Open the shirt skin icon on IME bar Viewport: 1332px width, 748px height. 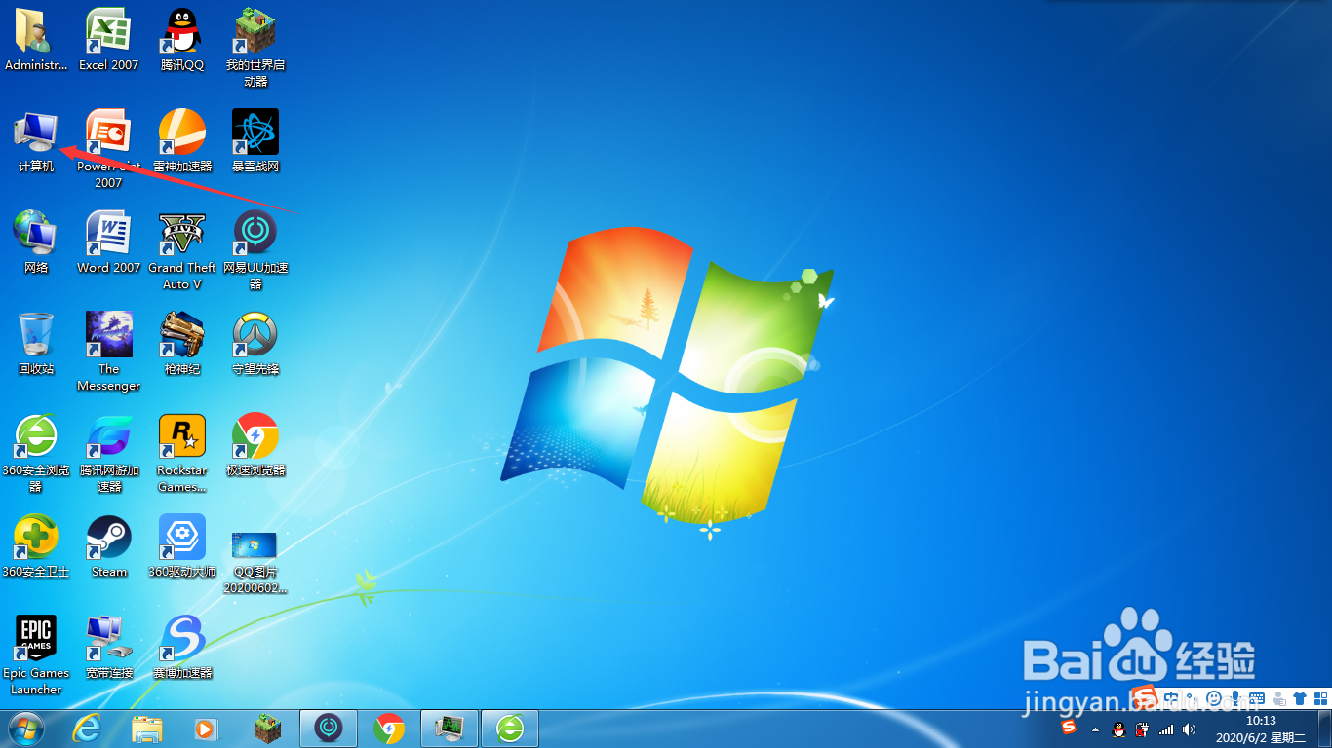[x=1299, y=698]
